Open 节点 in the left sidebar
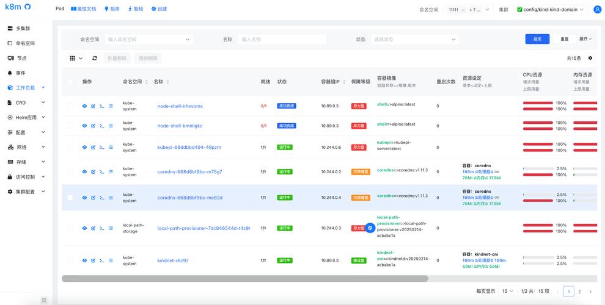Image resolution: width=605 pixels, height=305 pixels. [21, 58]
